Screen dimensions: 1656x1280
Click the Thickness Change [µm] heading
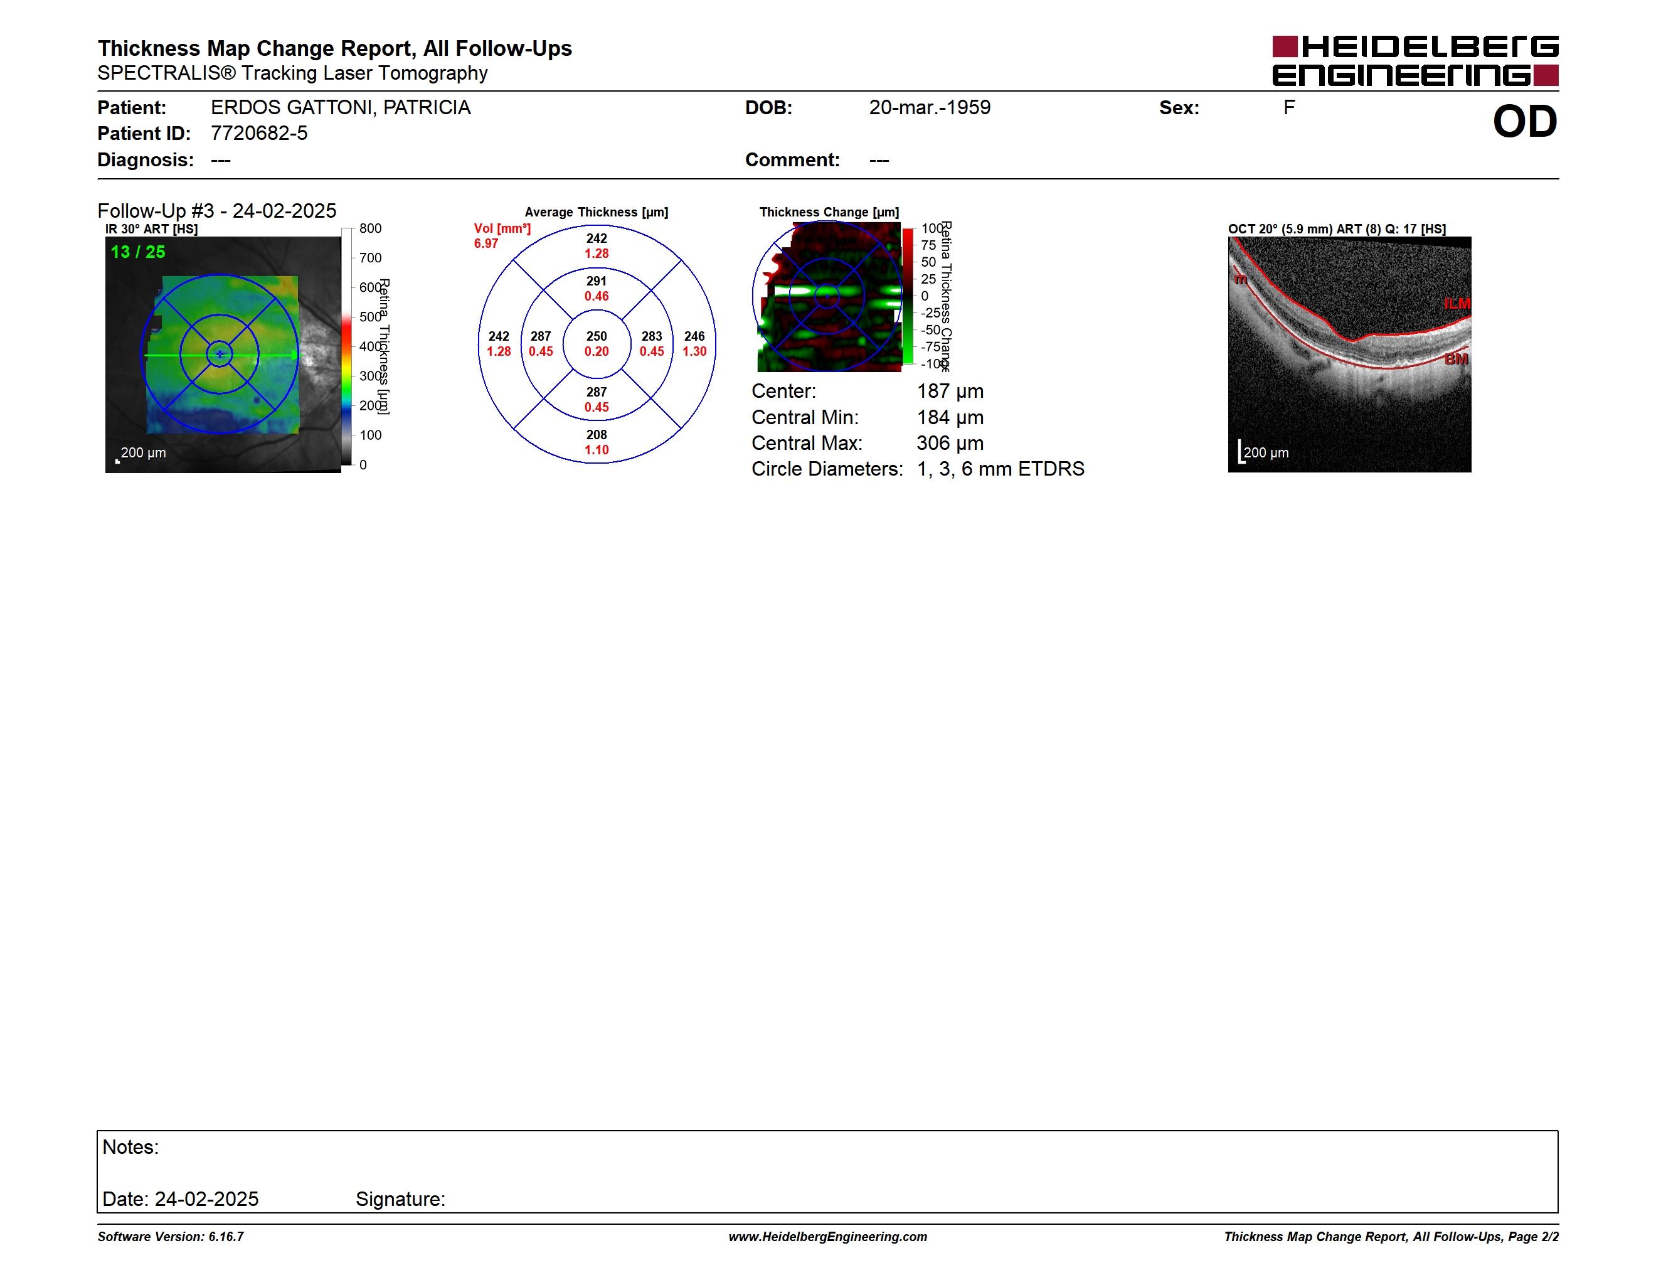(829, 212)
